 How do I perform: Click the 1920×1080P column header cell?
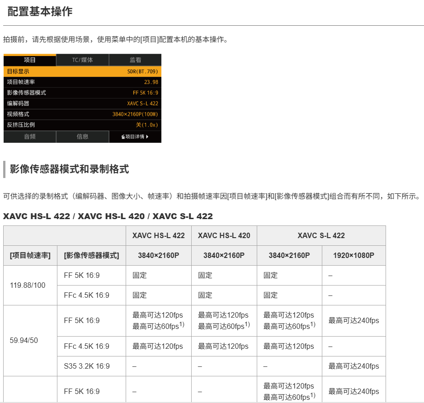click(x=353, y=255)
